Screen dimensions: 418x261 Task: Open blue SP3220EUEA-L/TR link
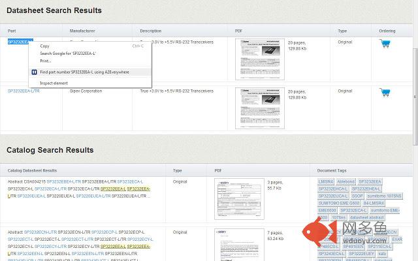click(x=93, y=196)
